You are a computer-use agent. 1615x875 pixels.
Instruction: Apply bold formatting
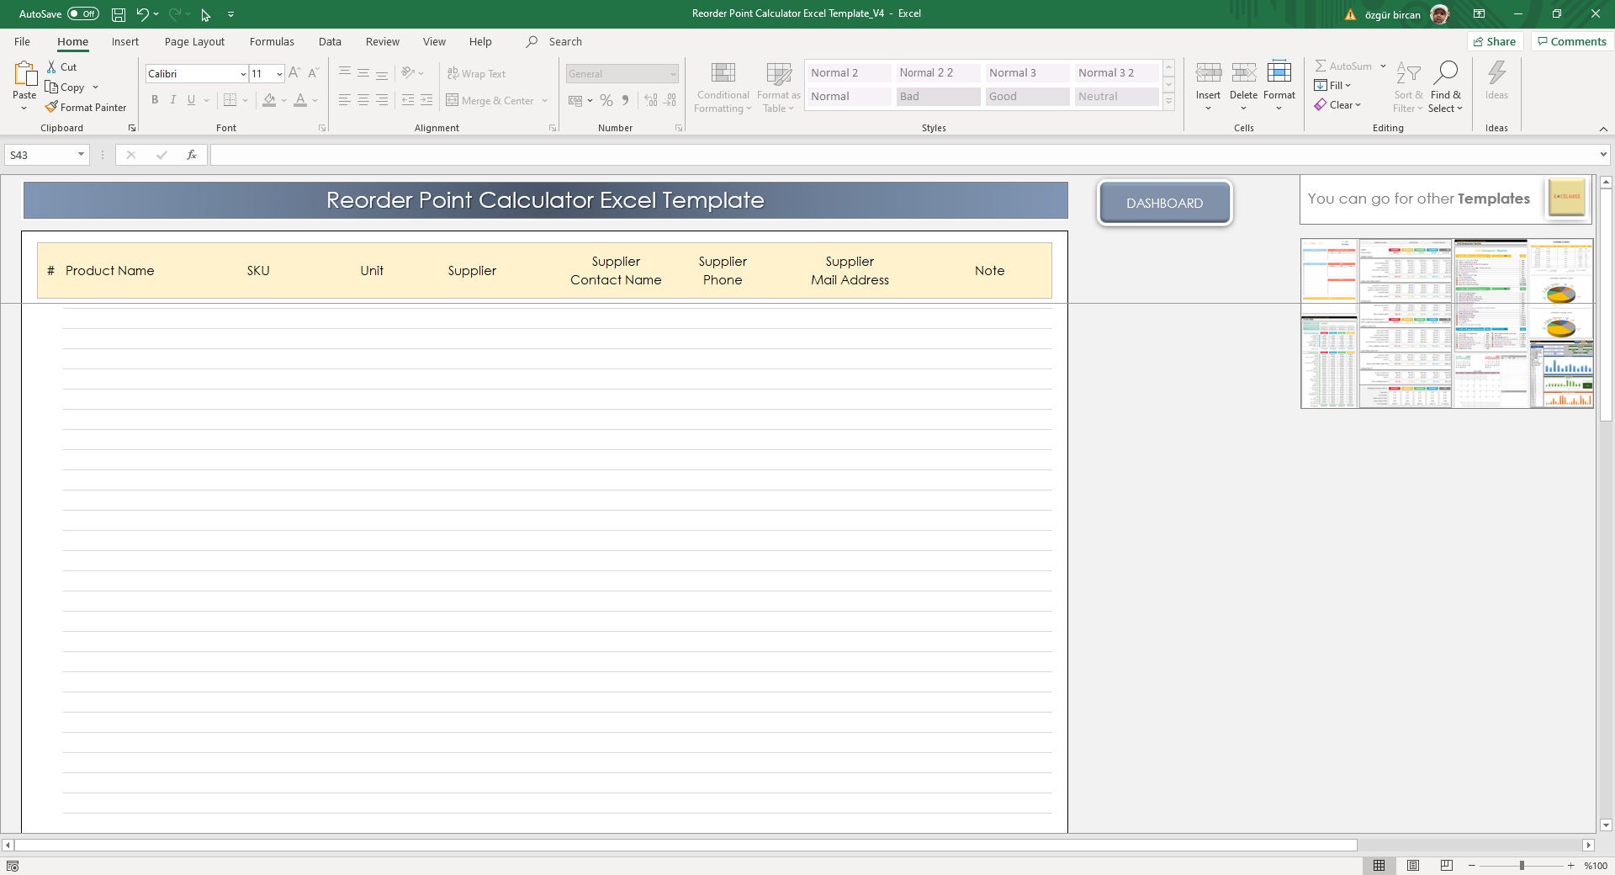155,99
